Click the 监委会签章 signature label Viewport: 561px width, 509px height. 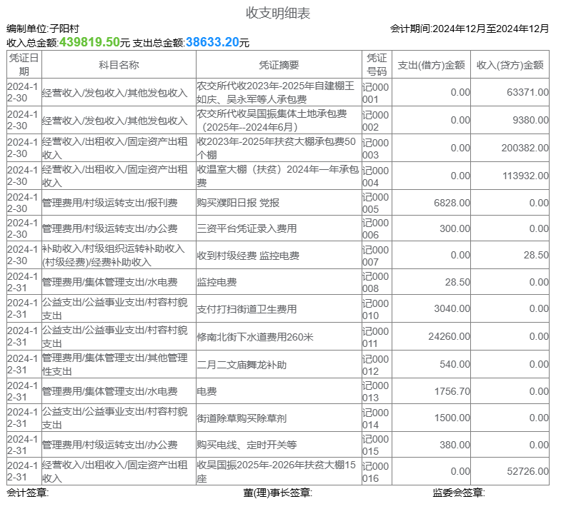point(458,493)
